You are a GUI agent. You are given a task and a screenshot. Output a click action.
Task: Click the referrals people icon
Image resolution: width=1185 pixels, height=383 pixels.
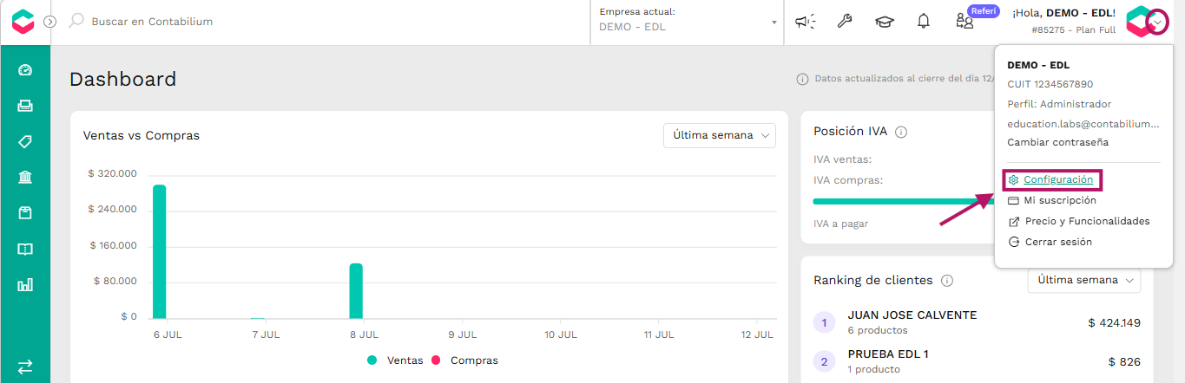[964, 22]
